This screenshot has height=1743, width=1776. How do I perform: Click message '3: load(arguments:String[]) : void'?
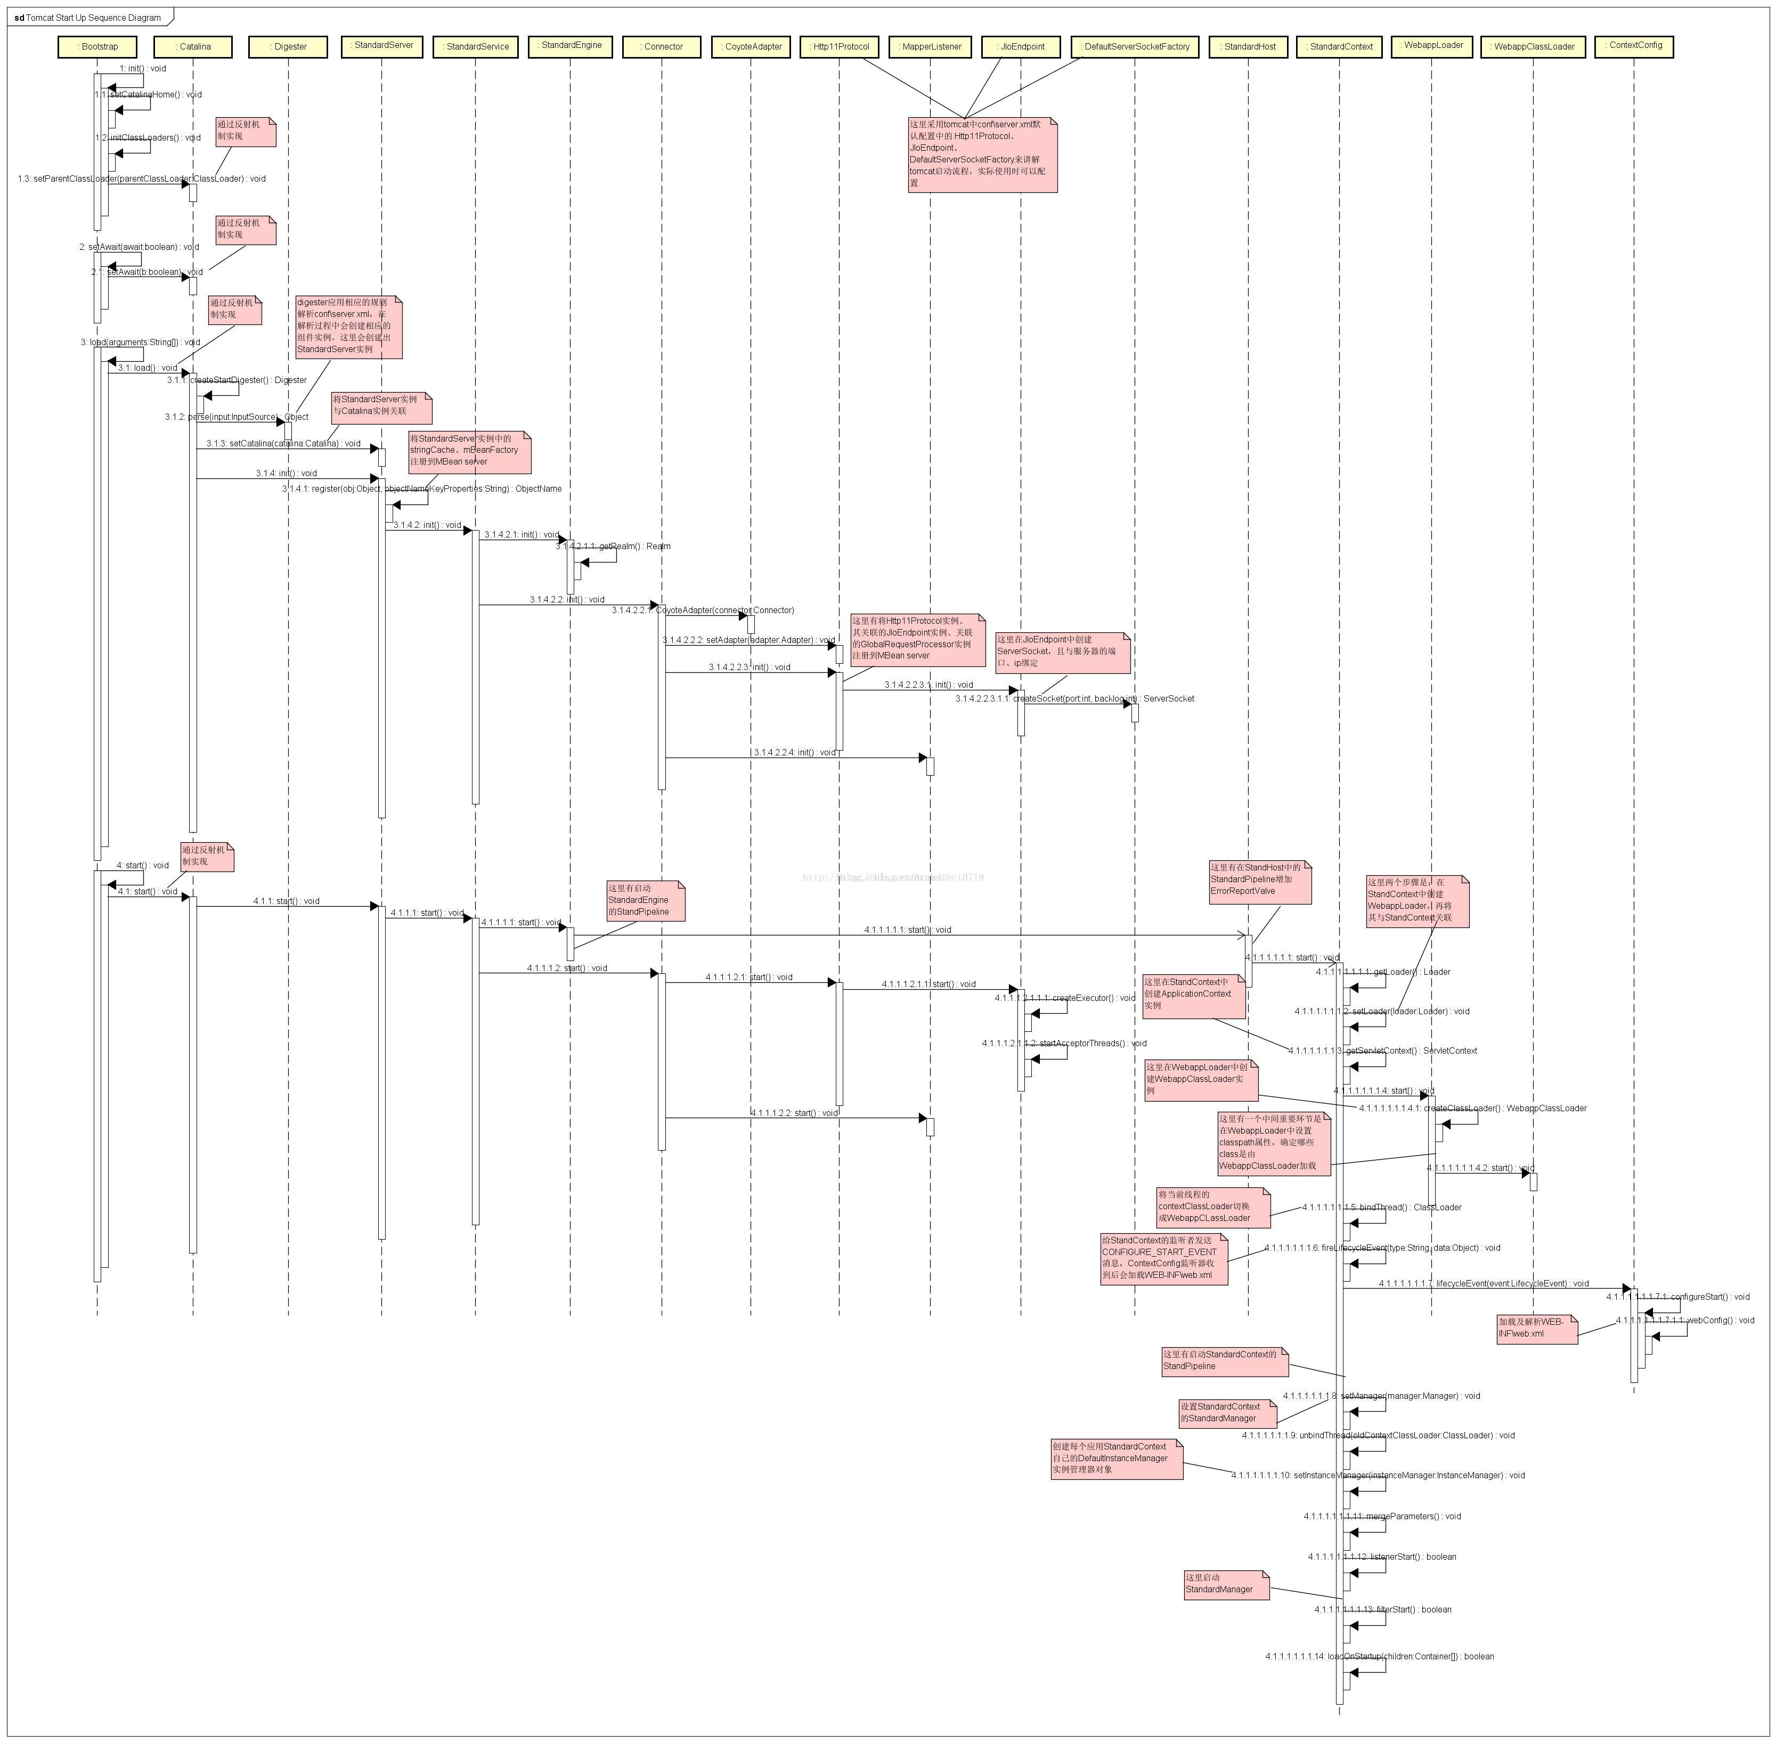coord(140,343)
